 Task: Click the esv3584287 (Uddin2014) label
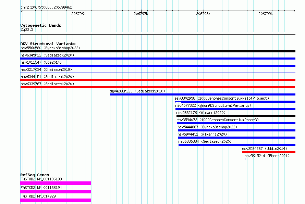point(265,149)
